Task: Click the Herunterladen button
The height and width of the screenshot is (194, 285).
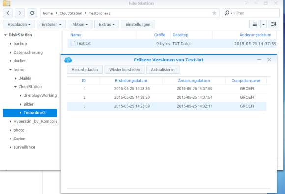Action: 85,70
